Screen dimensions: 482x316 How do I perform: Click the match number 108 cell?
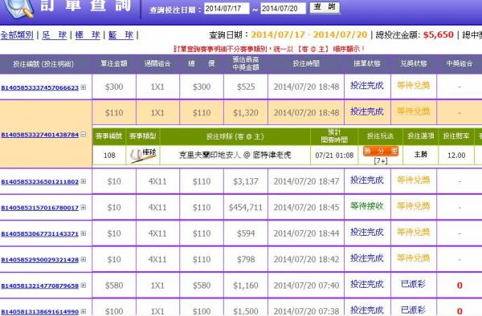(109, 156)
